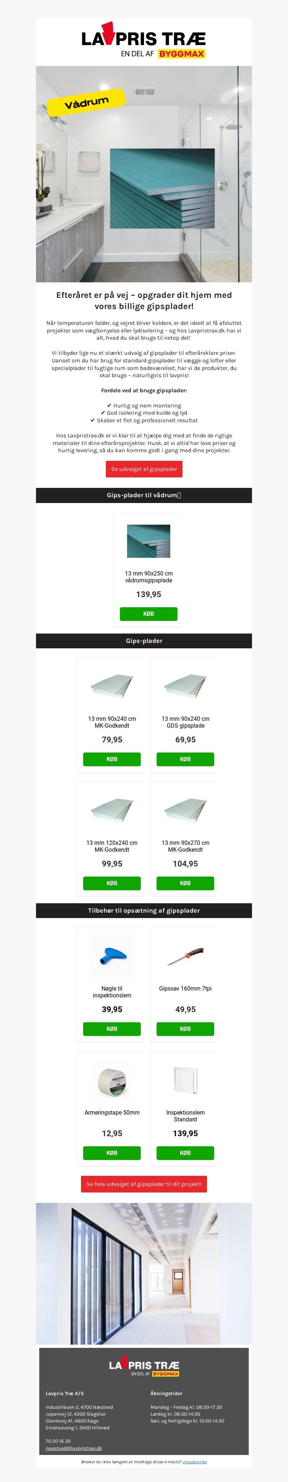This screenshot has width=288, height=1482.
Task: Click the Gipssav 160mm saw image
Action: click(x=185, y=956)
